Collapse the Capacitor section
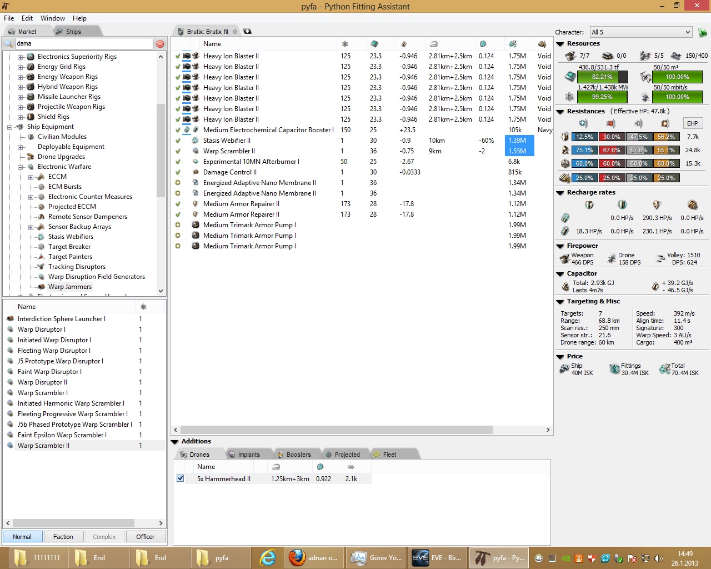 point(560,274)
